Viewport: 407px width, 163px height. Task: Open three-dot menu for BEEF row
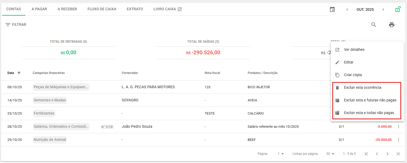tap(398, 140)
